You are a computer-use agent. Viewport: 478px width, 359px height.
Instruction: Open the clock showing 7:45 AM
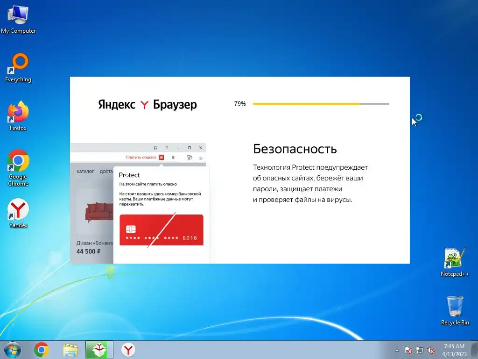454,350
